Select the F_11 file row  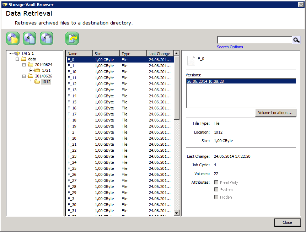(x=120, y=78)
